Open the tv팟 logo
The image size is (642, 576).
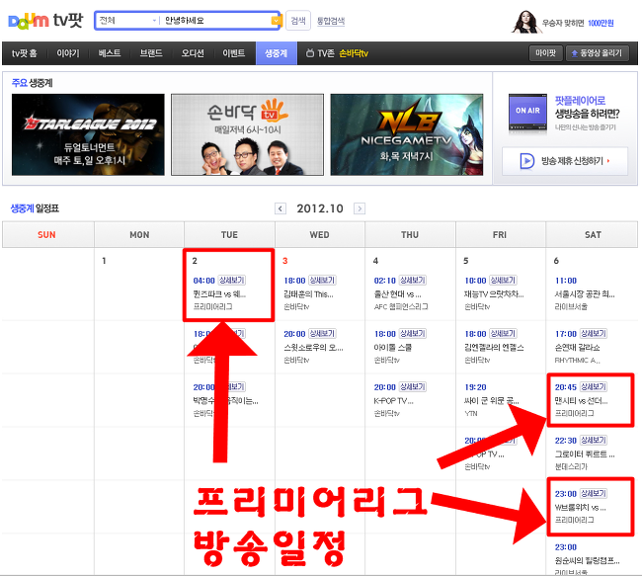[x=68, y=20]
